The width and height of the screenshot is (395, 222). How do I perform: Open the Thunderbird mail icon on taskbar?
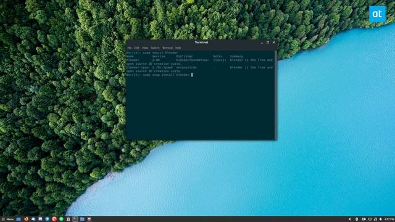click(x=33, y=220)
